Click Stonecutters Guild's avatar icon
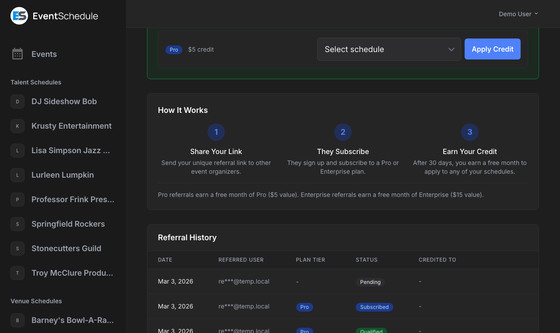Screen dimensions: 560x333 coord(17,249)
